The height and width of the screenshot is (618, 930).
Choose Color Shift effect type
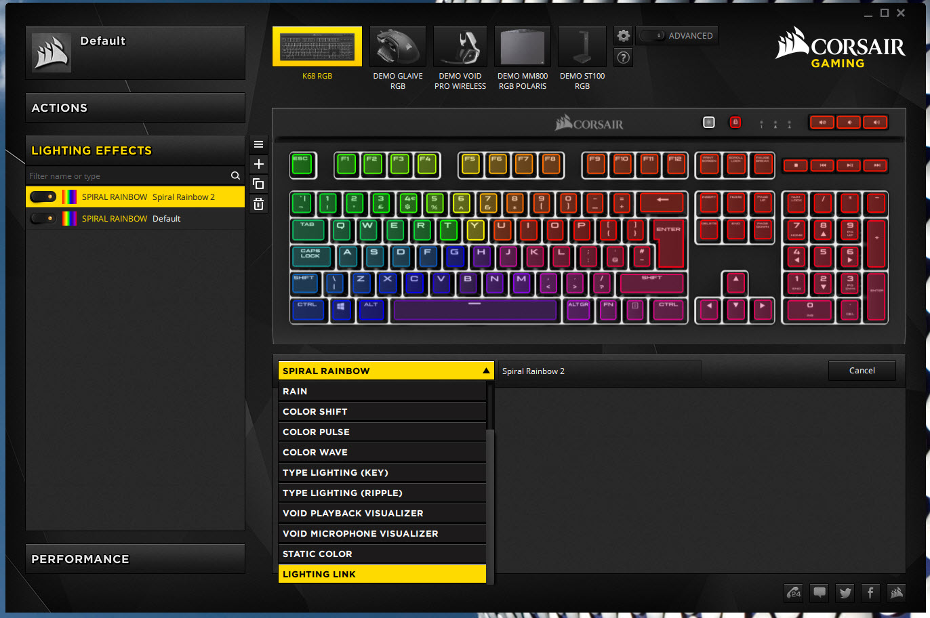(382, 411)
